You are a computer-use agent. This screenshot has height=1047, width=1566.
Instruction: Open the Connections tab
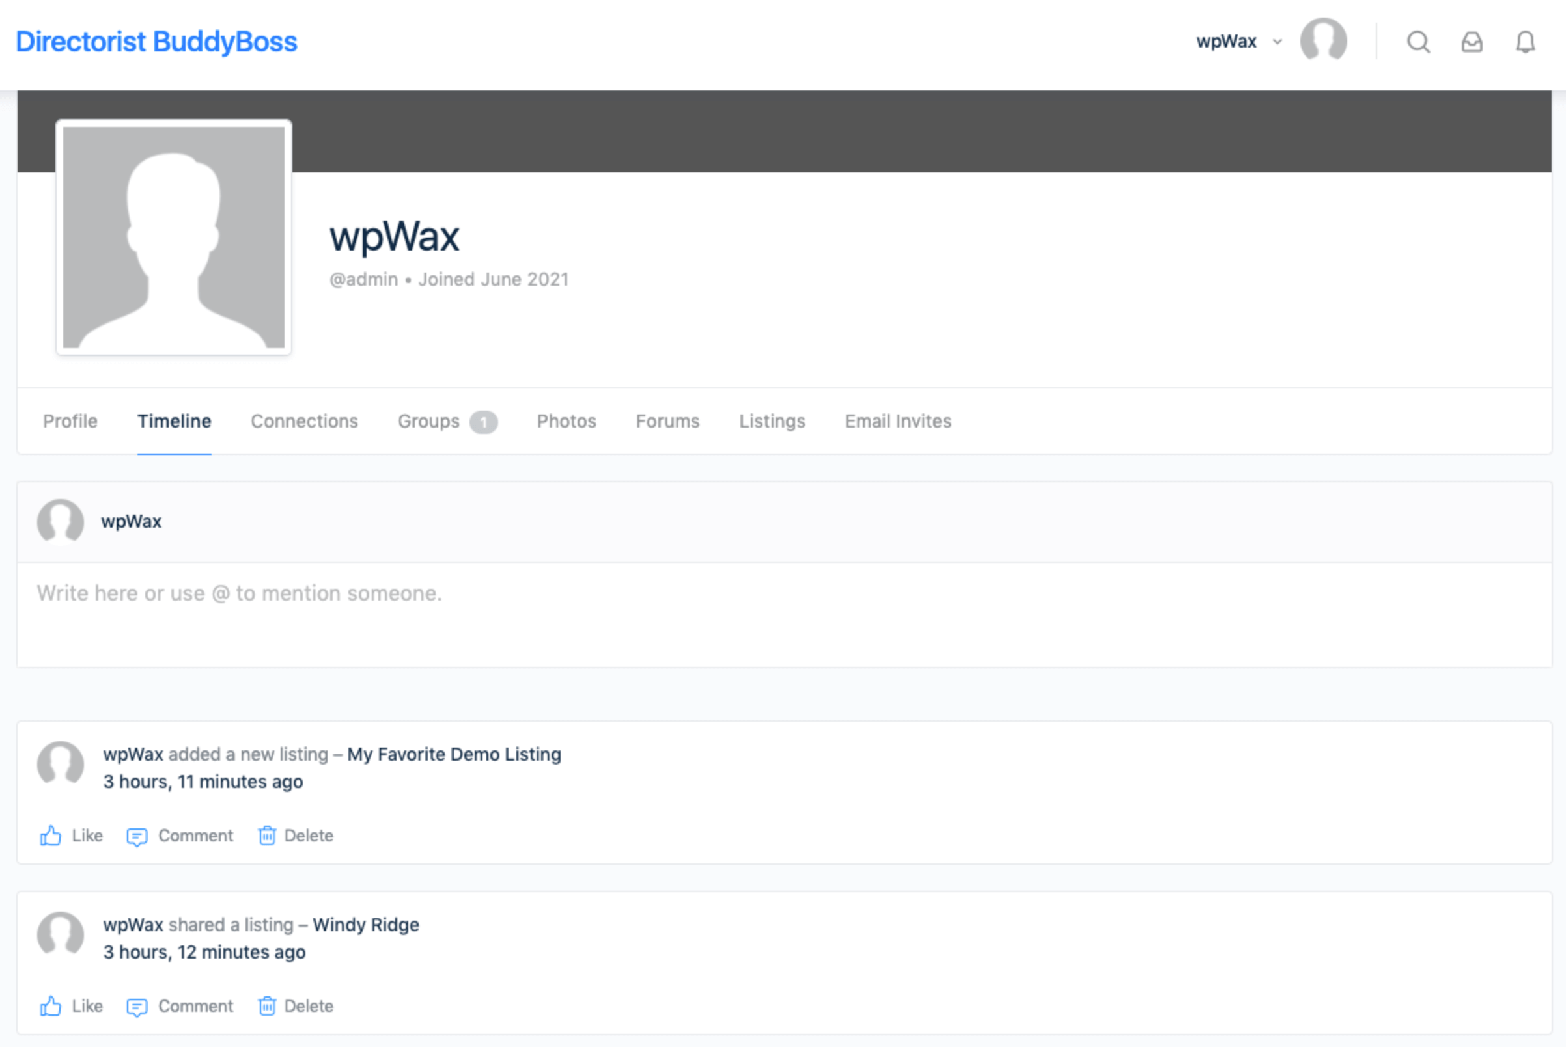tap(304, 421)
